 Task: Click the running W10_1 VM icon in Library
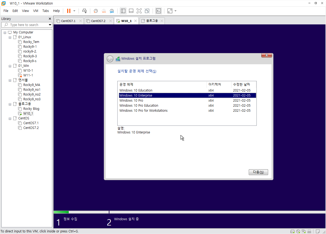point(20,114)
